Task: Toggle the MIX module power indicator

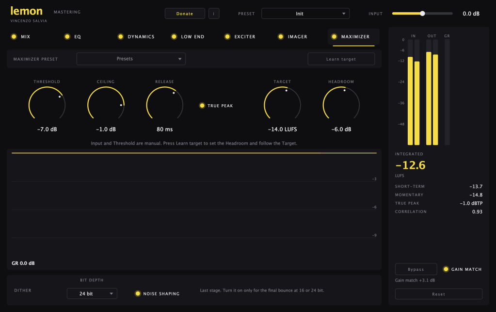Action: (14, 37)
